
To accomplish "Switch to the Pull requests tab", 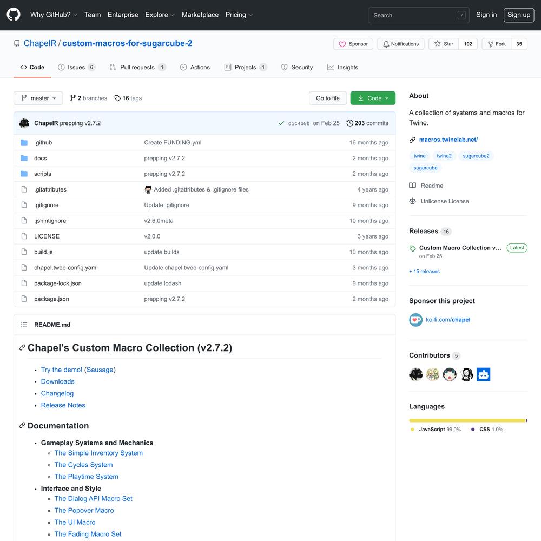I will coord(137,67).
